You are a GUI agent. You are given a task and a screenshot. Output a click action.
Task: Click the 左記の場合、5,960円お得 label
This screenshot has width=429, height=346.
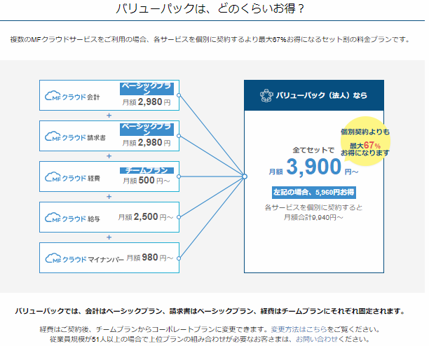pyautogui.click(x=314, y=193)
